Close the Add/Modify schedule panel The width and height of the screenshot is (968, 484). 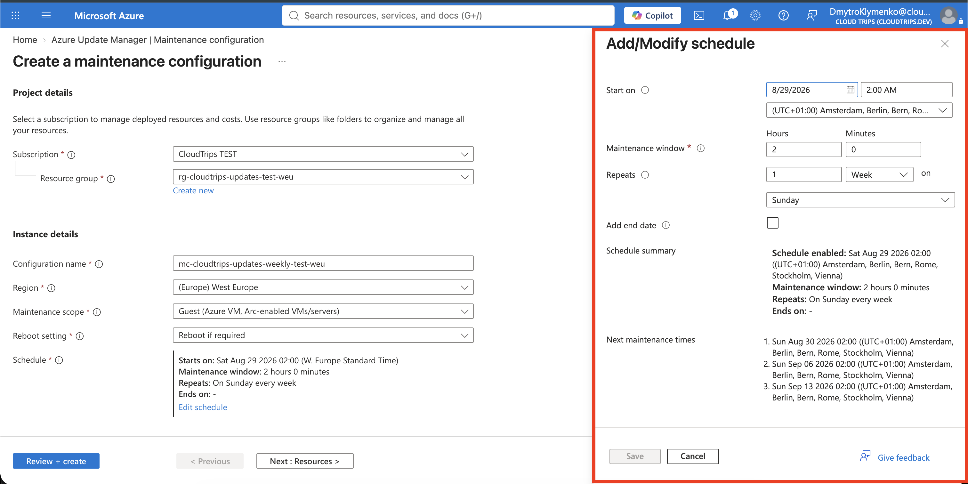[945, 44]
